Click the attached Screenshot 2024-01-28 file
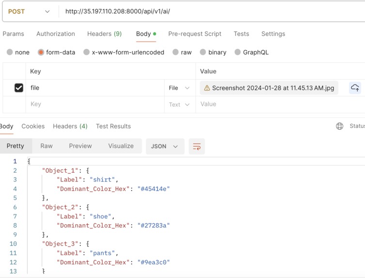The width and height of the screenshot is (365, 278). (269, 88)
